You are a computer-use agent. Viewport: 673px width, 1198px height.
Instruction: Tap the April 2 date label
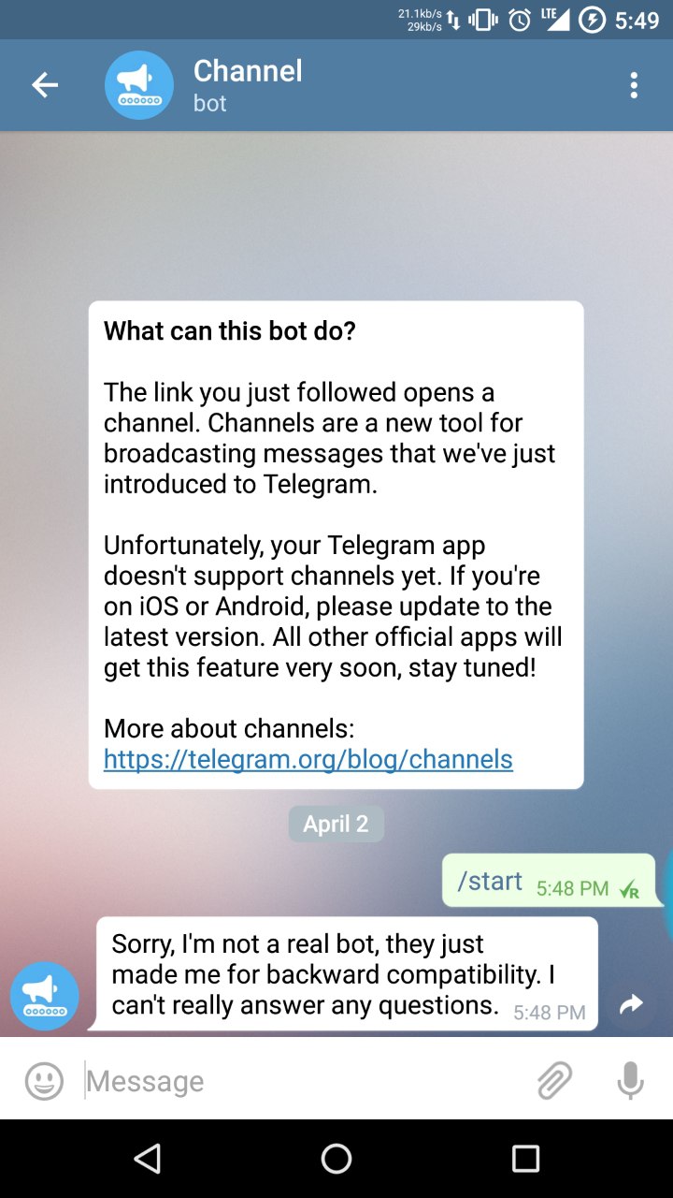(x=336, y=825)
